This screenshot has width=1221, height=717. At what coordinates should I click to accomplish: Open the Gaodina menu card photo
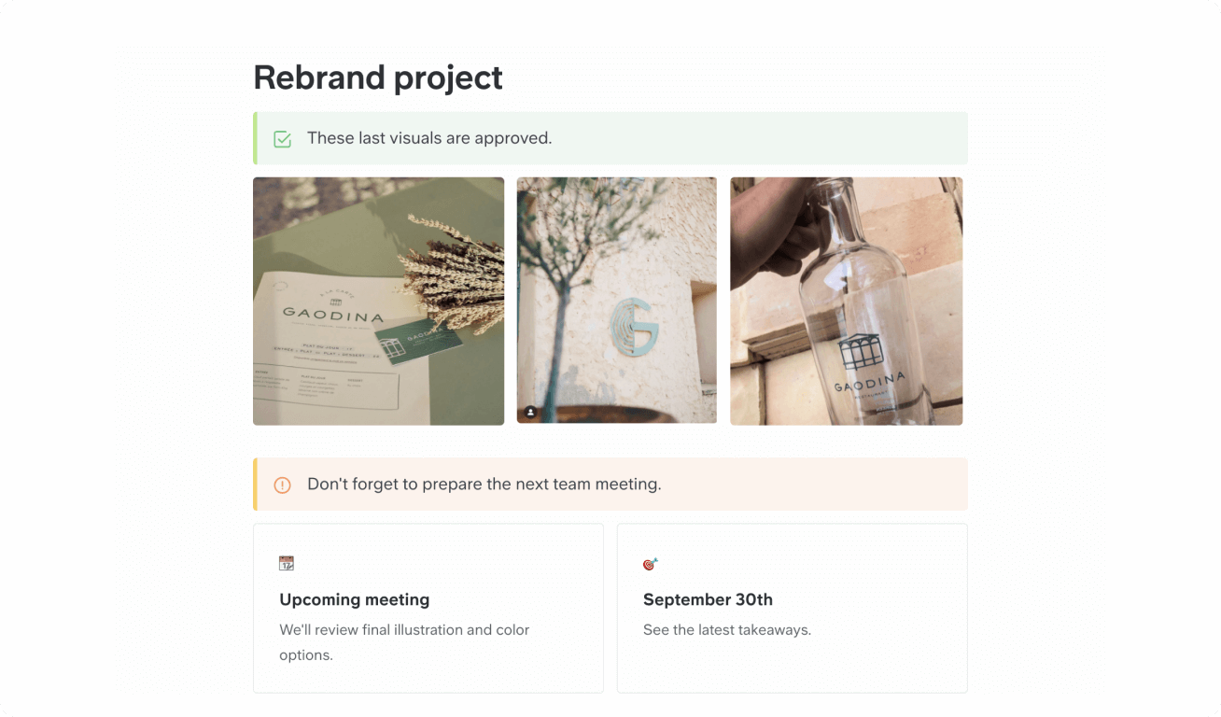point(378,301)
